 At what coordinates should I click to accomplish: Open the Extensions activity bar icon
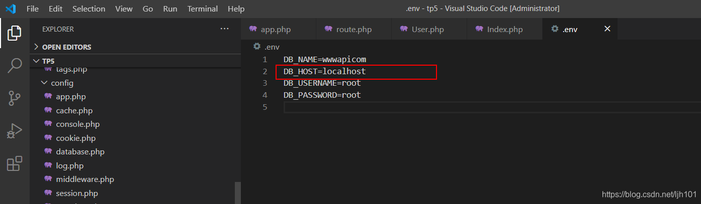coord(15,163)
